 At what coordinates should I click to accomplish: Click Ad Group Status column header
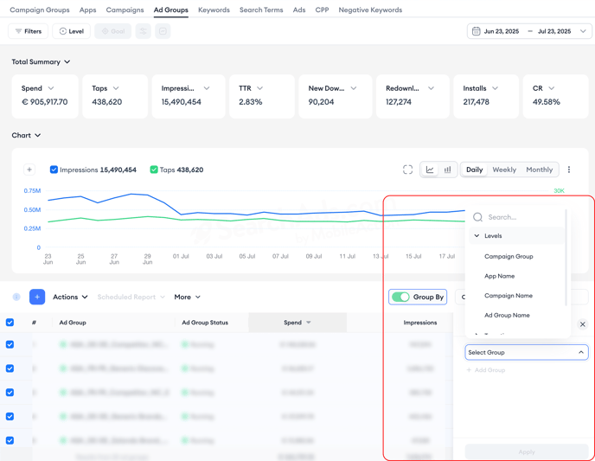205,323
